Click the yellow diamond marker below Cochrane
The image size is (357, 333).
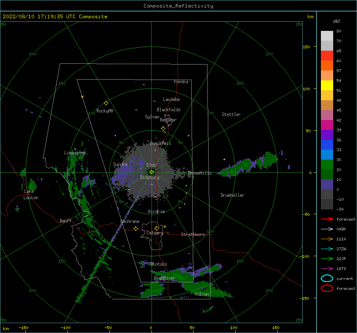point(136,228)
